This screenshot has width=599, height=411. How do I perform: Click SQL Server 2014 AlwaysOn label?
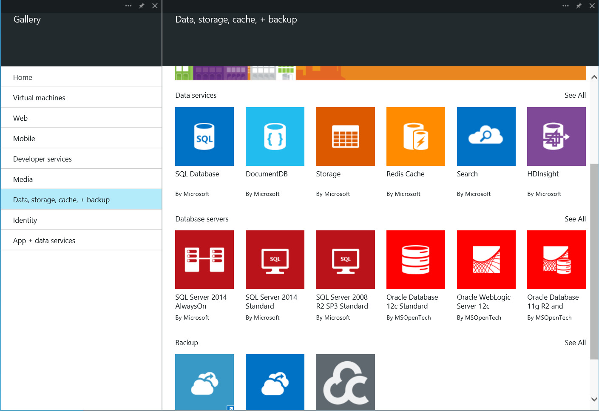(201, 302)
